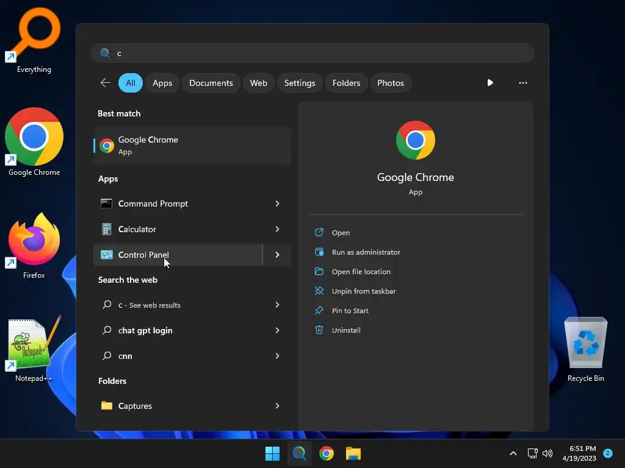Screen dimensions: 625x468
Task: Select the All filter tab
Action: pyautogui.click(x=131, y=83)
